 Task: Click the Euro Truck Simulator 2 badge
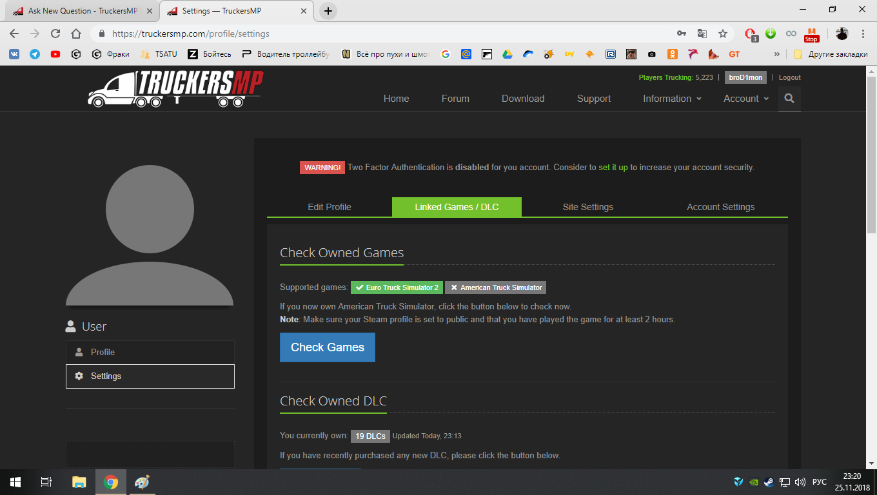click(x=397, y=287)
